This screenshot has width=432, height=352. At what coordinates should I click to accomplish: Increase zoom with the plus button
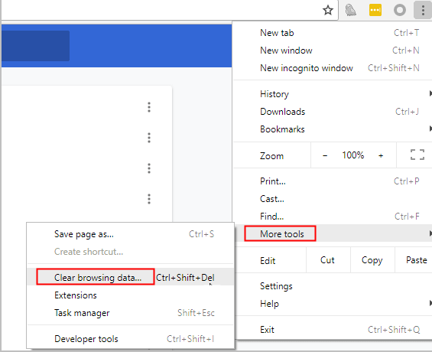point(381,156)
